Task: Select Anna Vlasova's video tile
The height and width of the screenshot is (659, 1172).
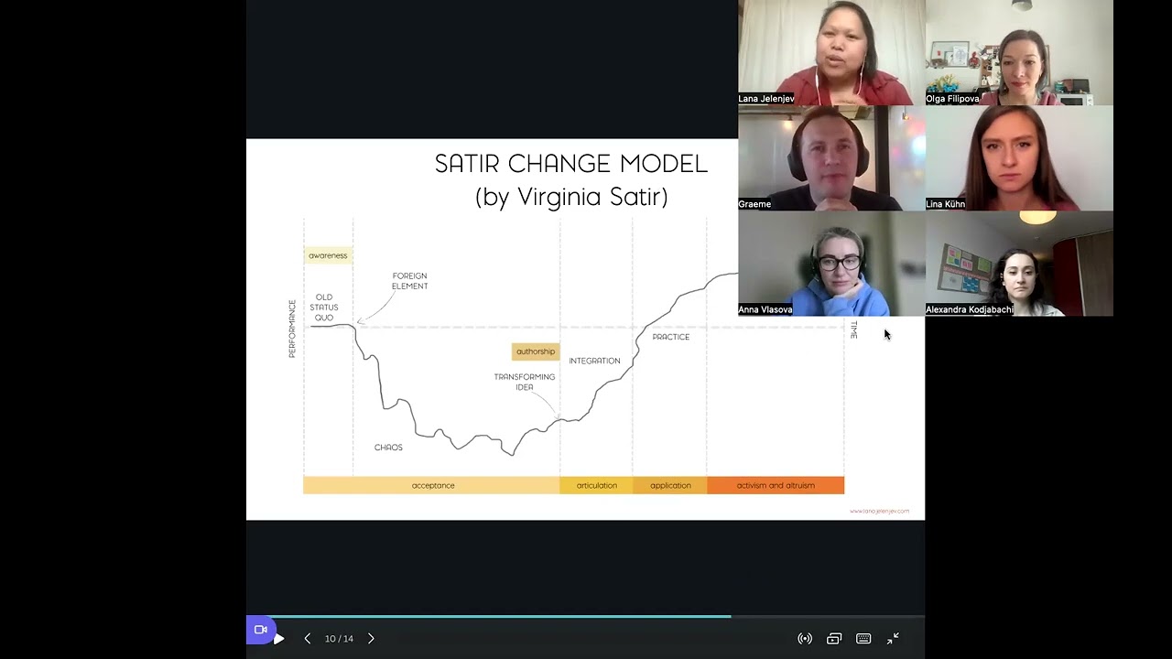Action: click(x=831, y=264)
